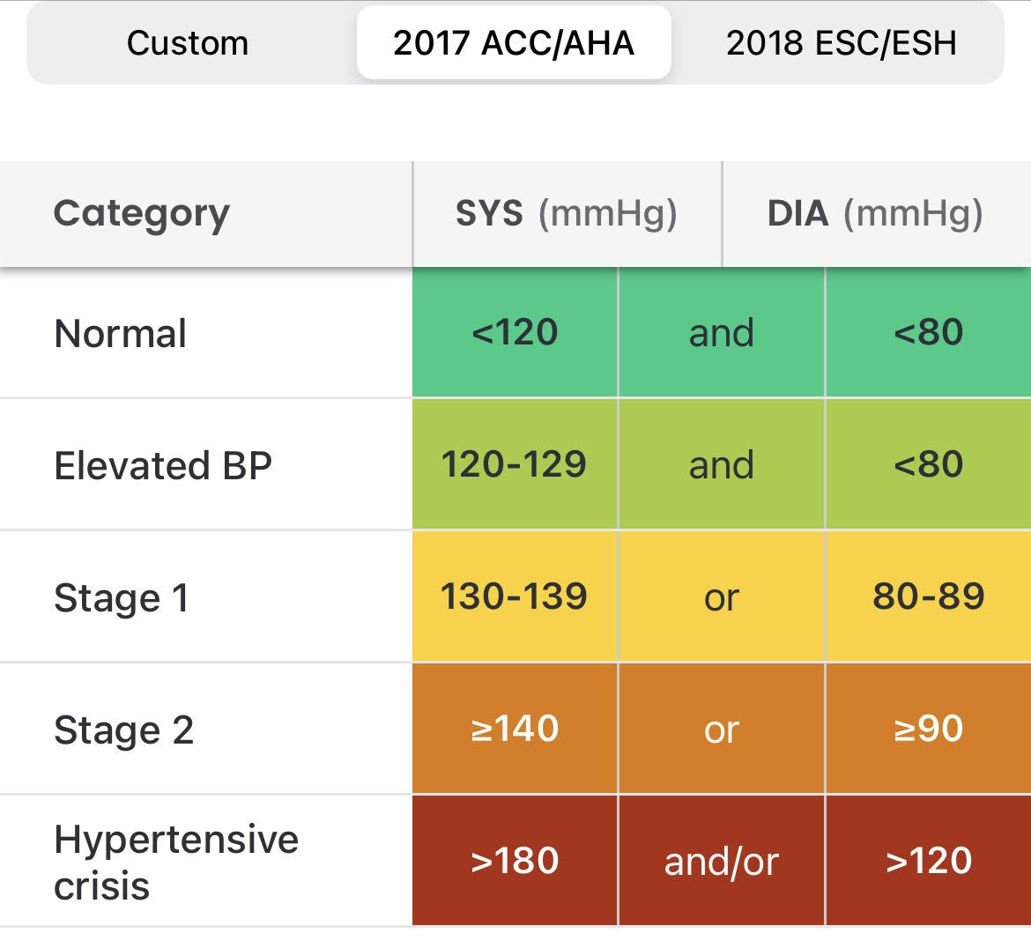
Task: Click the red >120 diastolic cell
Action: (x=928, y=861)
